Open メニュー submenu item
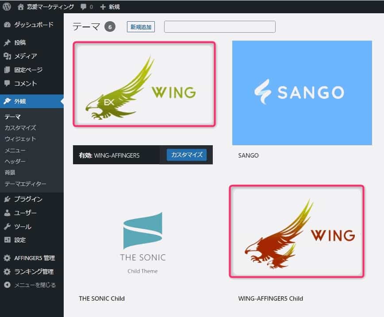This screenshot has width=384, height=317. click(x=15, y=150)
